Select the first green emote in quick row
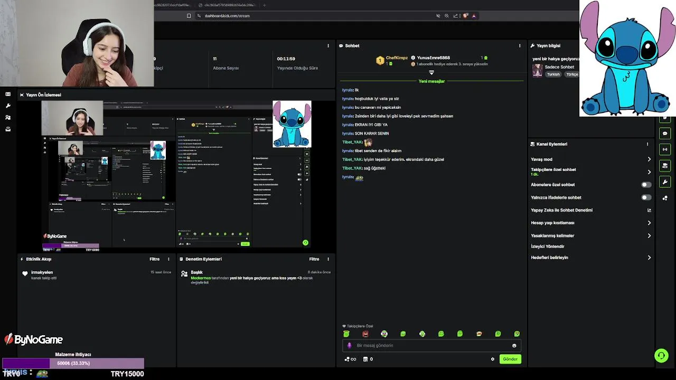 click(346, 334)
